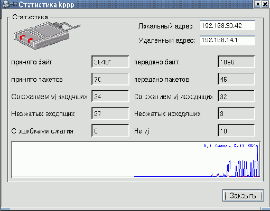The height and width of the screenshot is (211, 270).
Task: Click the Статистика kppp title bar text
Action: click(x=46, y=5)
